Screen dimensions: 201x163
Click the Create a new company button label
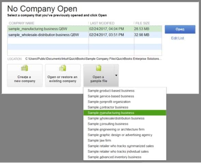25,79
